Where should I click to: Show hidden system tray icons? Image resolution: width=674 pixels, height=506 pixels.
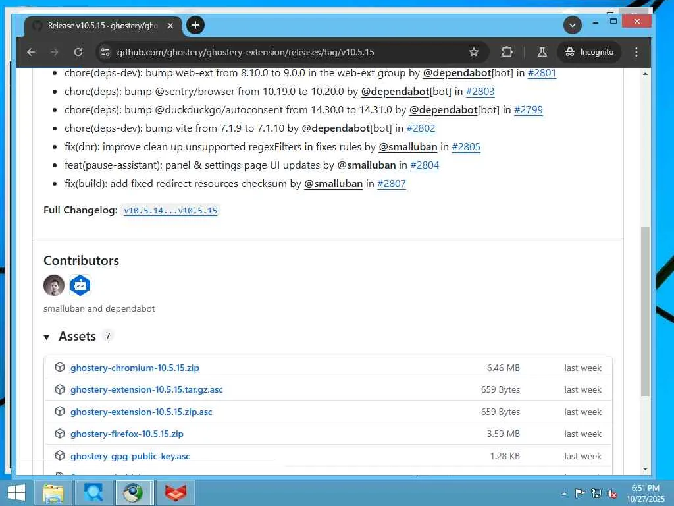[x=564, y=493]
